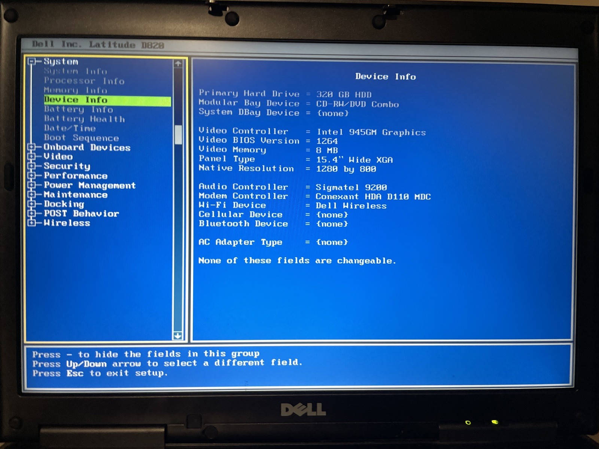Expand the Video group
Screen dimensions: 599x449
click(32, 157)
